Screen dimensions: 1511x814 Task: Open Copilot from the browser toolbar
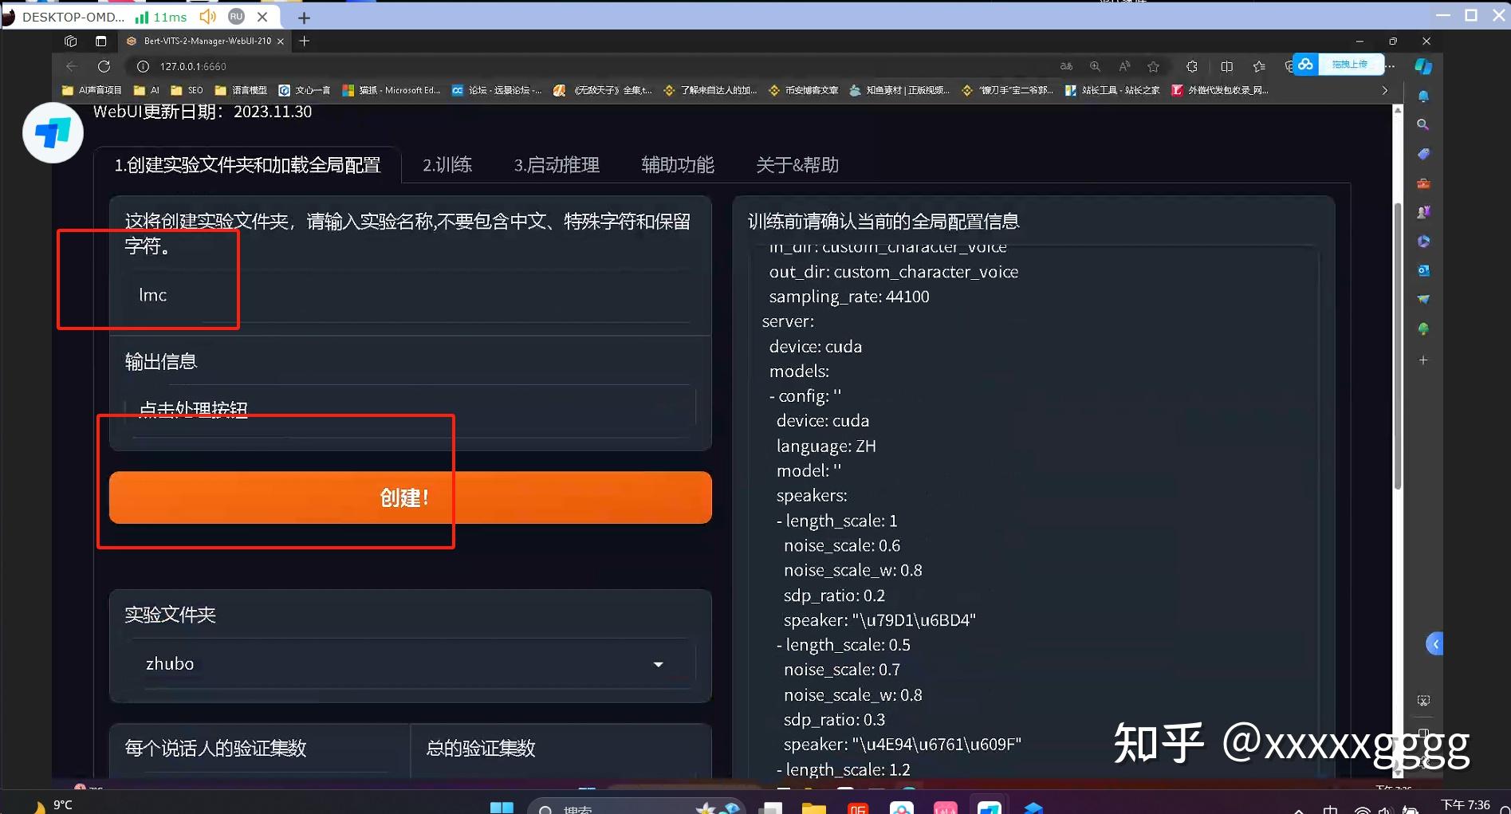(x=1422, y=66)
